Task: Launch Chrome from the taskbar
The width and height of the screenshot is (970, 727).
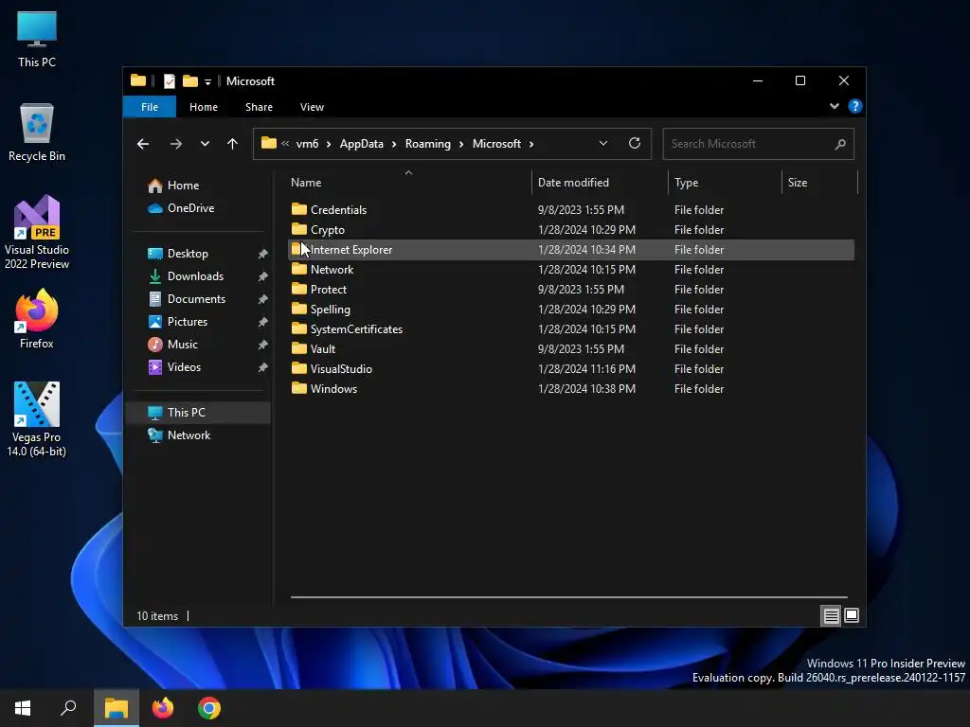Action: tap(209, 708)
